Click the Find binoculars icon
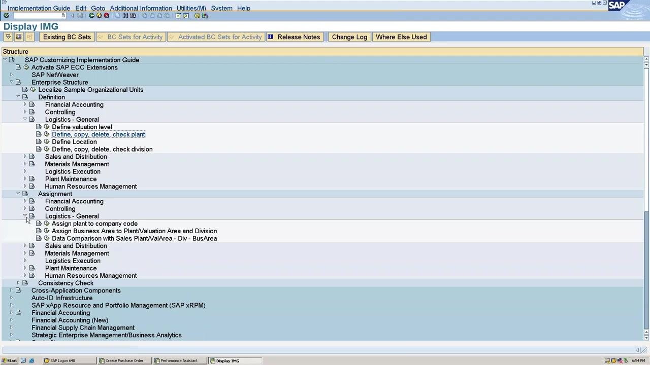This screenshot has width=650, height=365. point(125,16)
